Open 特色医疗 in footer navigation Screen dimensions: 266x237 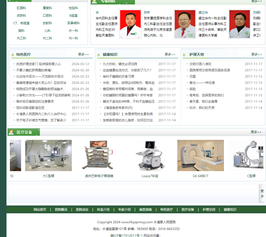tap(167, 210)
